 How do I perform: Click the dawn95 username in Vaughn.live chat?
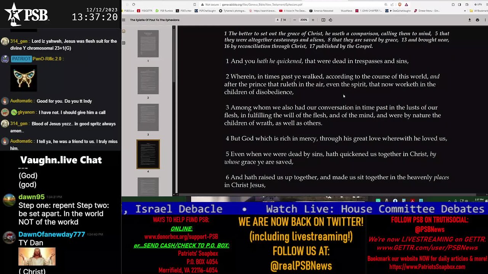tap(31, 197)
